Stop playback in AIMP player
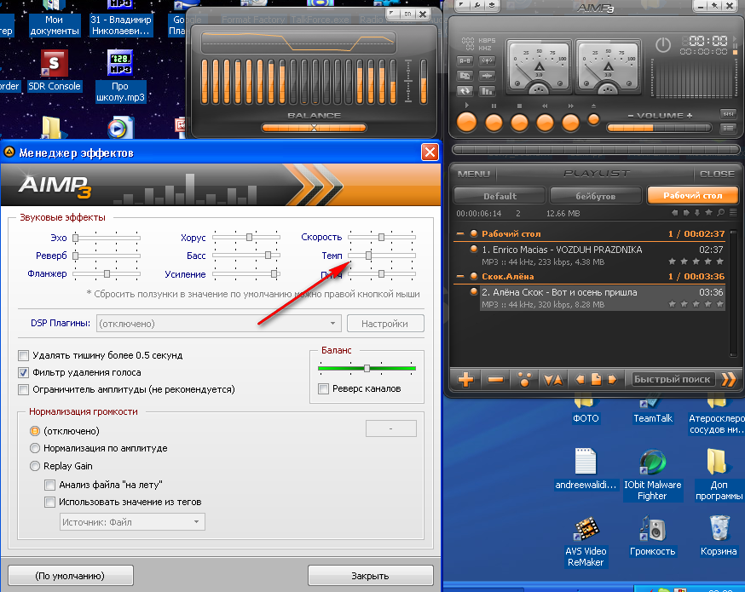This screenshot has height=592, width=745. pos(519,123)
